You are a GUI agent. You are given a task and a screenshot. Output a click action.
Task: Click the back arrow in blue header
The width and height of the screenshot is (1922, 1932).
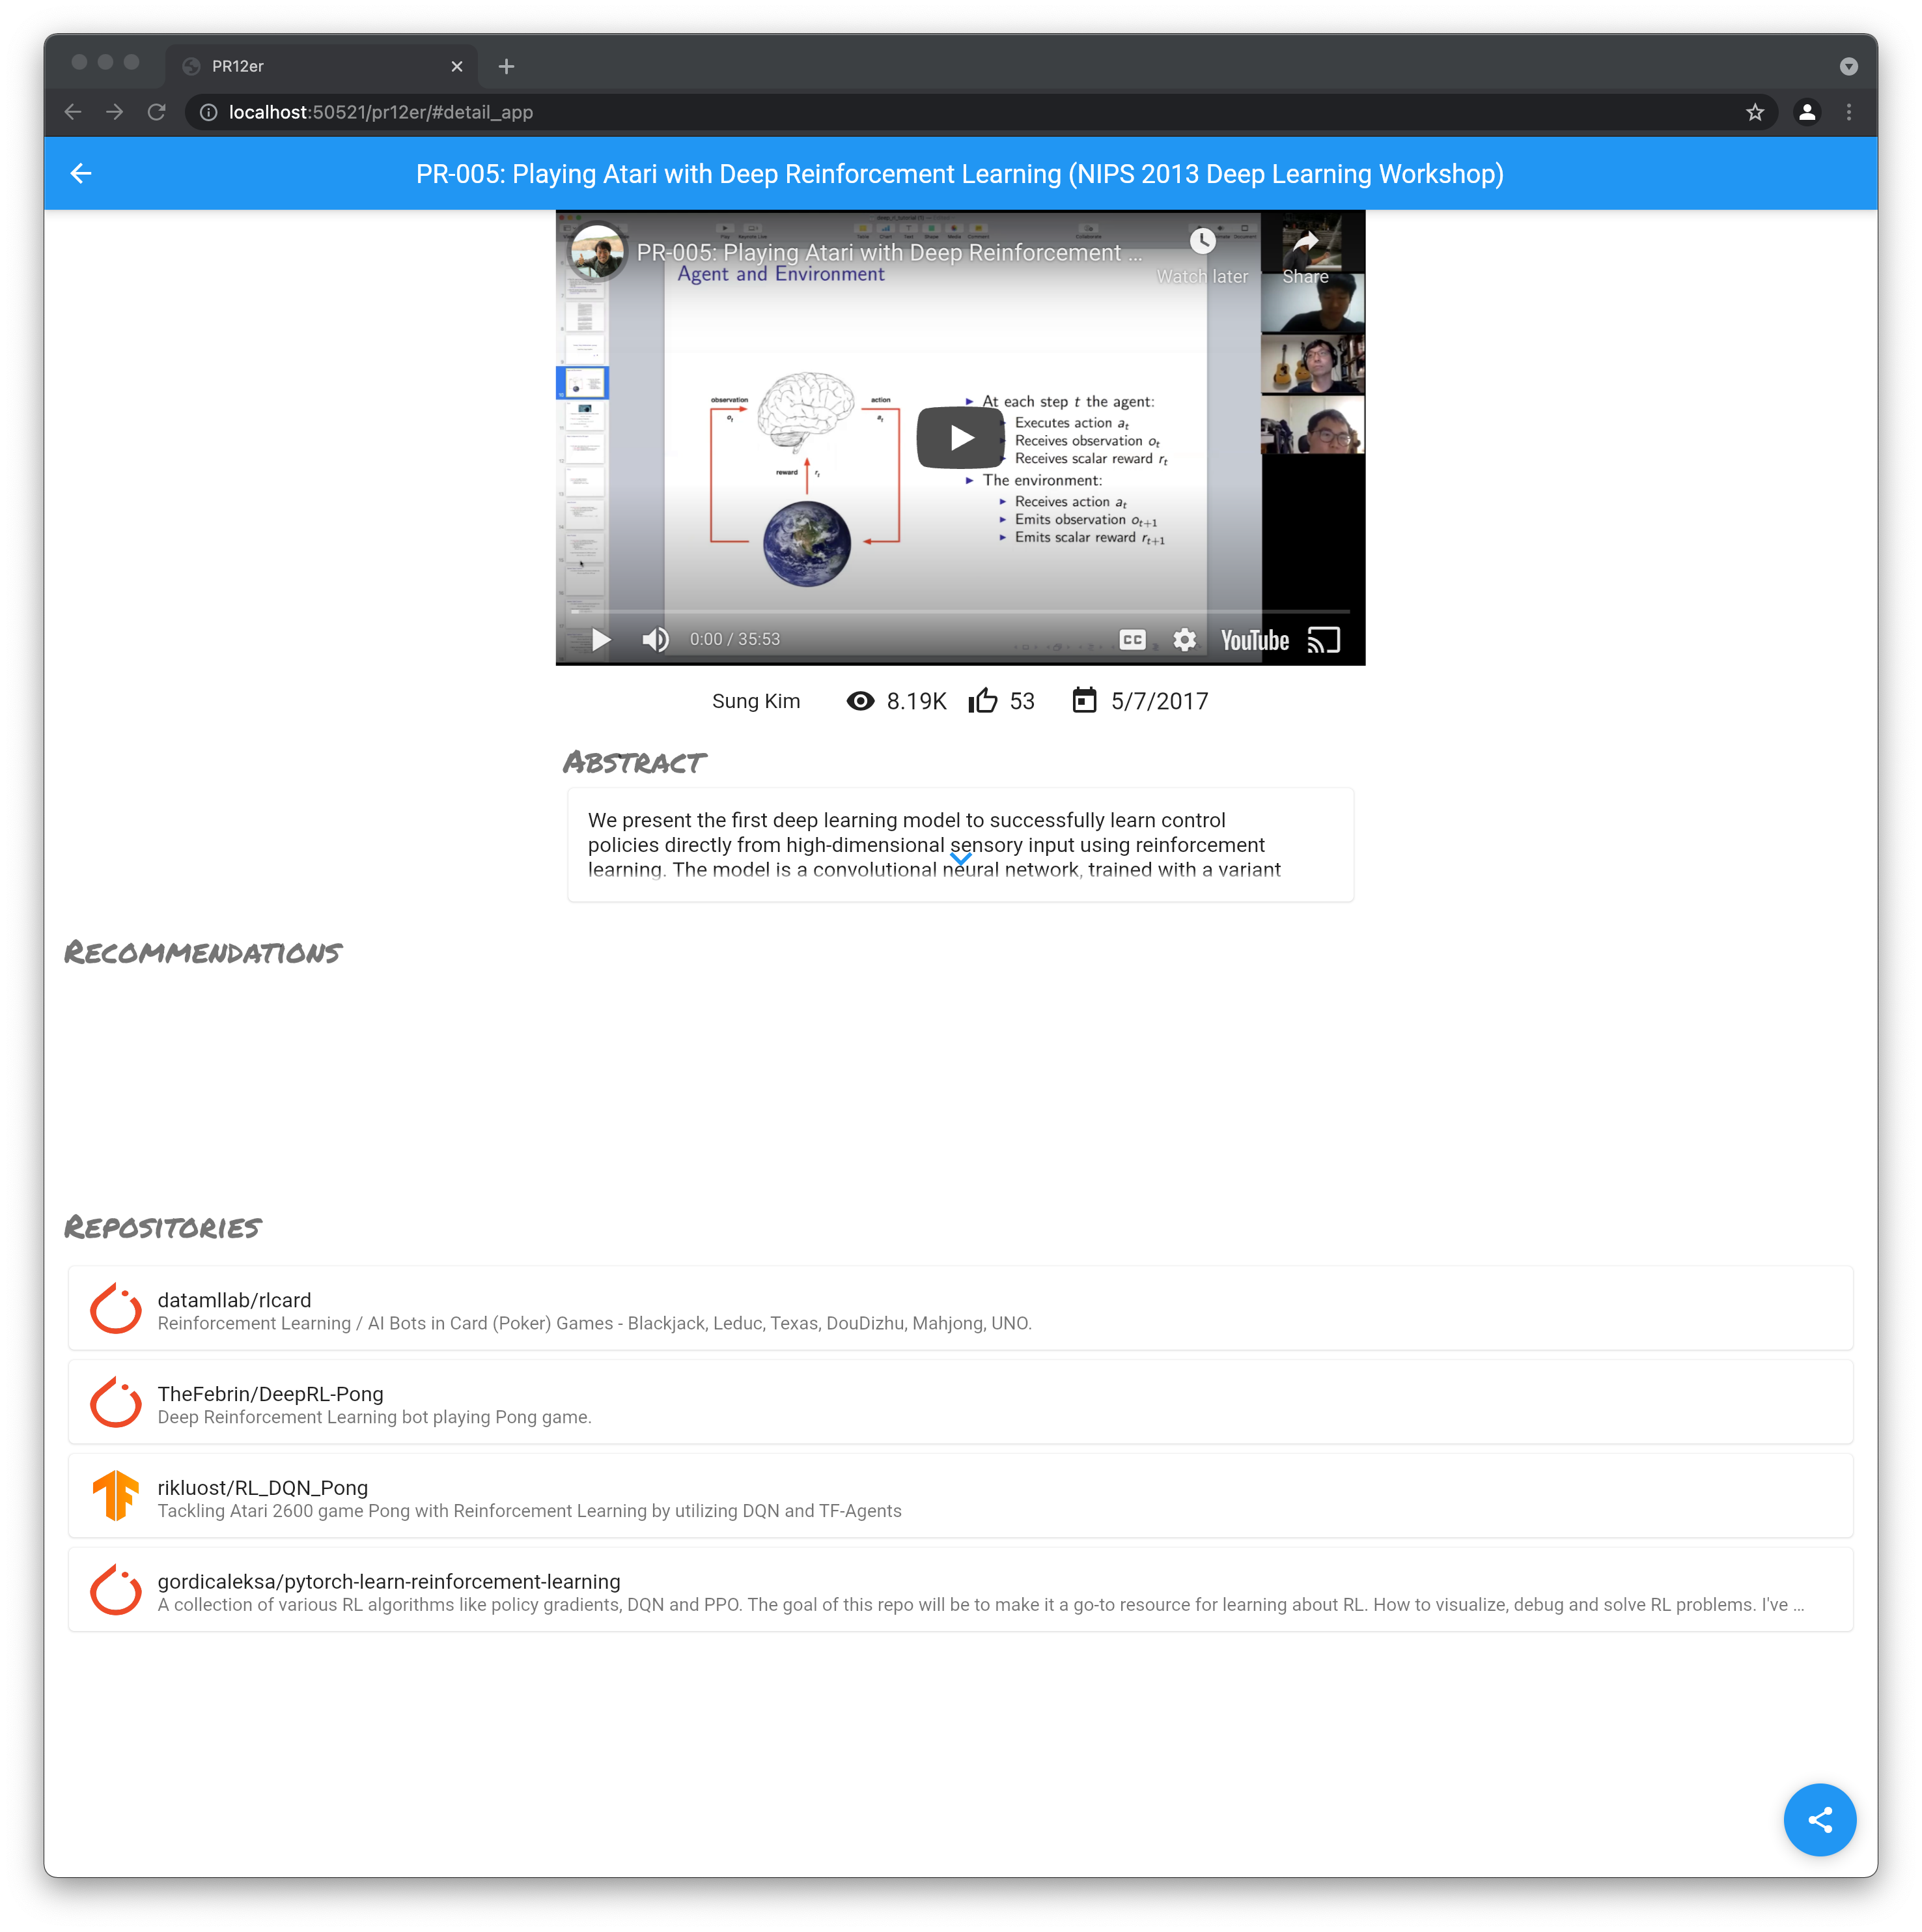point(81,174)
